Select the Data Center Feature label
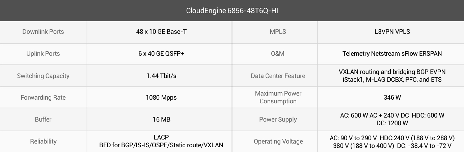The height and width of the screenshot is (152, 464). [x=278, y=76]
